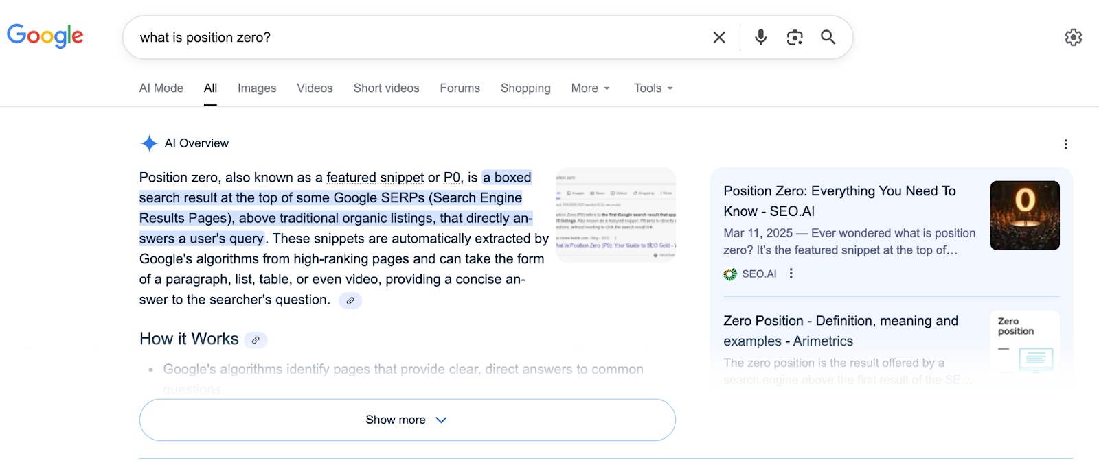Start voice search with microphone icon
Viewport: 1099px width, 469px height.
[x=760, y=37]
